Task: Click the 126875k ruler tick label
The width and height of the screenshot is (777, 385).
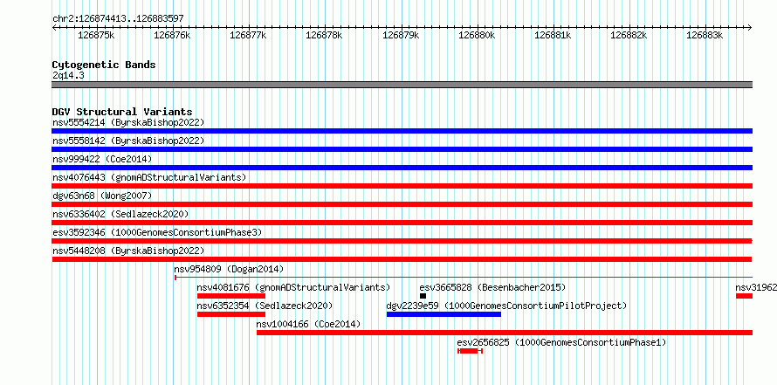Action: click(x=96, y=36)
